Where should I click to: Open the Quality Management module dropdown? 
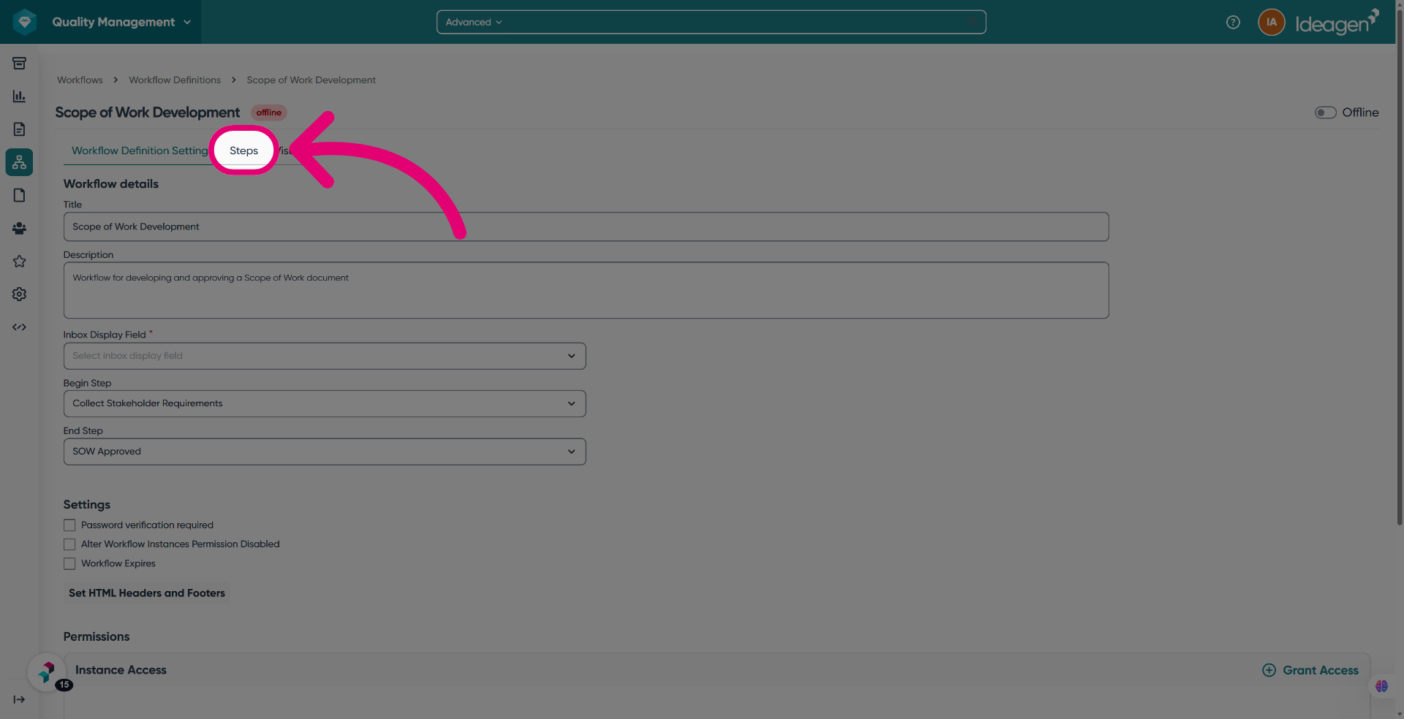[121, 22]
